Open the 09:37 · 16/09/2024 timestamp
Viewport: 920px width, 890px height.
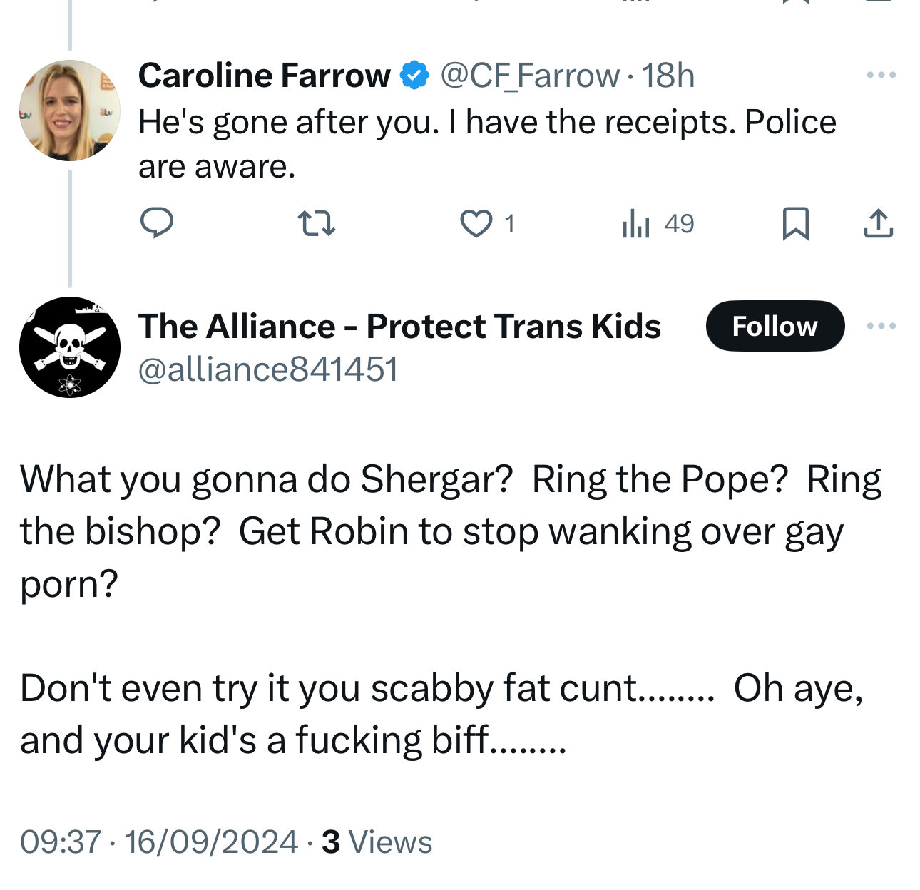tap(158, 842)
